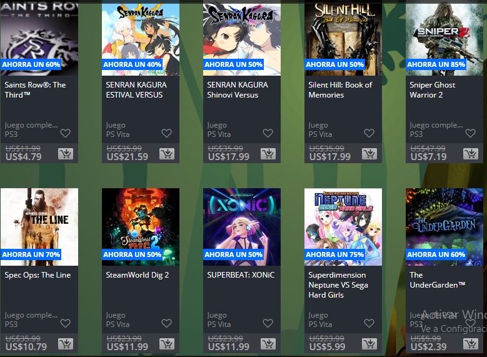The image size is (487, 357).
Task: Open the SteamWorld Dig 2 cover image
Action: click(x=141, y=227)
